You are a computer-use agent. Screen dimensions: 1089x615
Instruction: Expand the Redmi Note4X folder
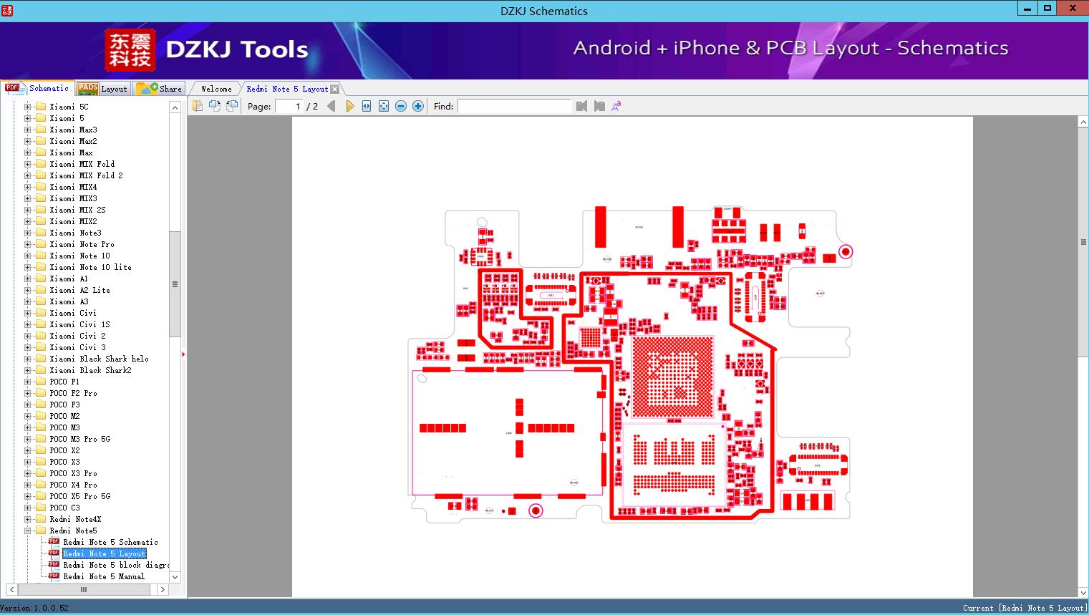tap(27, 519)
